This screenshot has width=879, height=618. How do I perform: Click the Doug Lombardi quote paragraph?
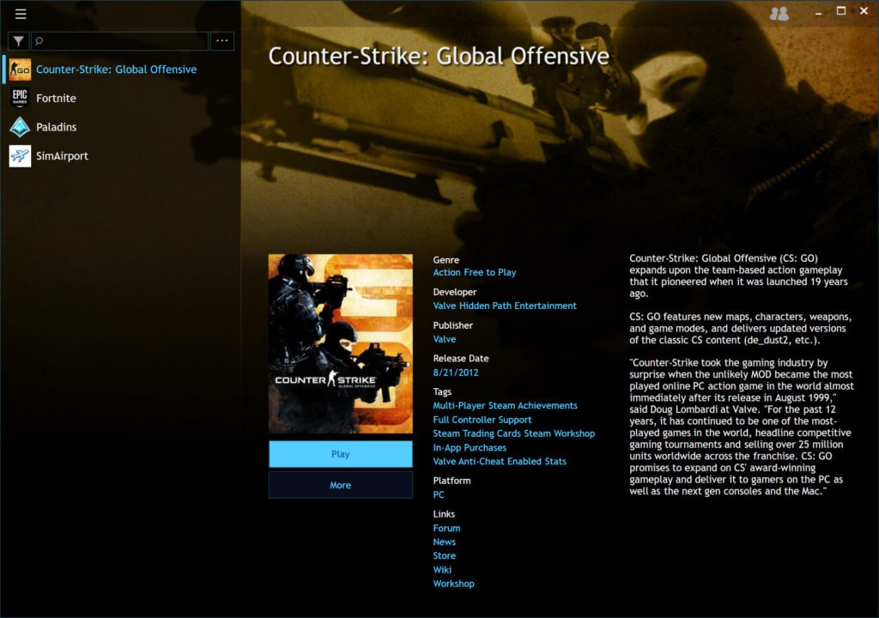pos(741,427)
